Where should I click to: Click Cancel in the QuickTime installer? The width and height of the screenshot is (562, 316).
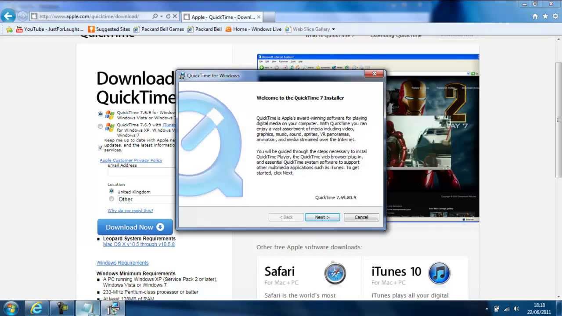point(361,217)
